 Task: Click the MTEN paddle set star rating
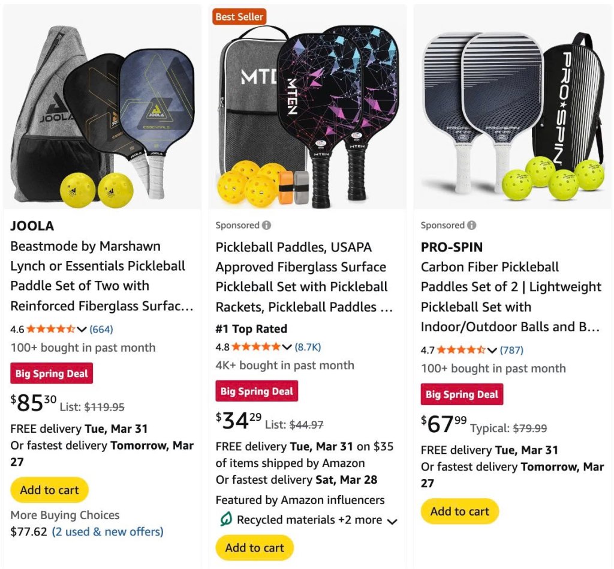[255, 347]
